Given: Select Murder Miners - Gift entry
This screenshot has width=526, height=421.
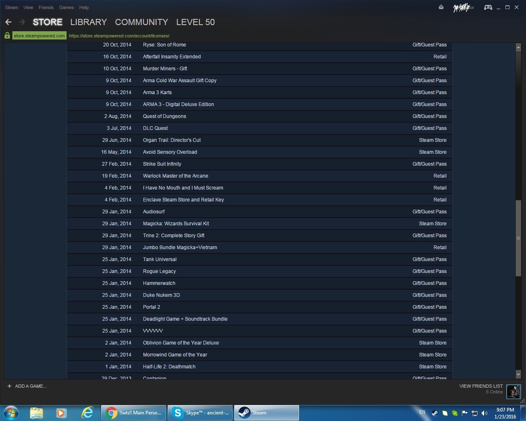Looking at the screenshot, I should click(x=260, y=69).
